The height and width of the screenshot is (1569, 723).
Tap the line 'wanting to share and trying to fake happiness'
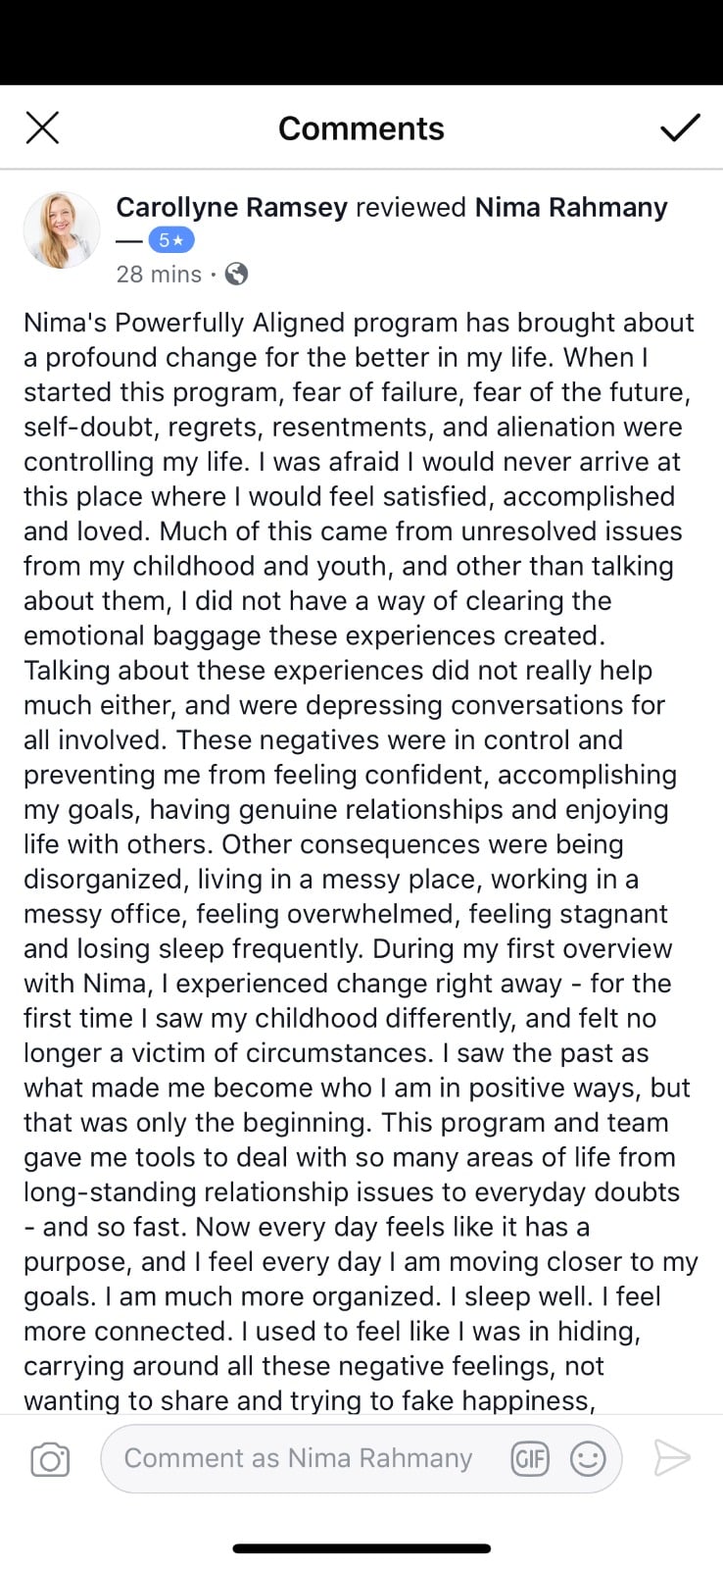309,1400
